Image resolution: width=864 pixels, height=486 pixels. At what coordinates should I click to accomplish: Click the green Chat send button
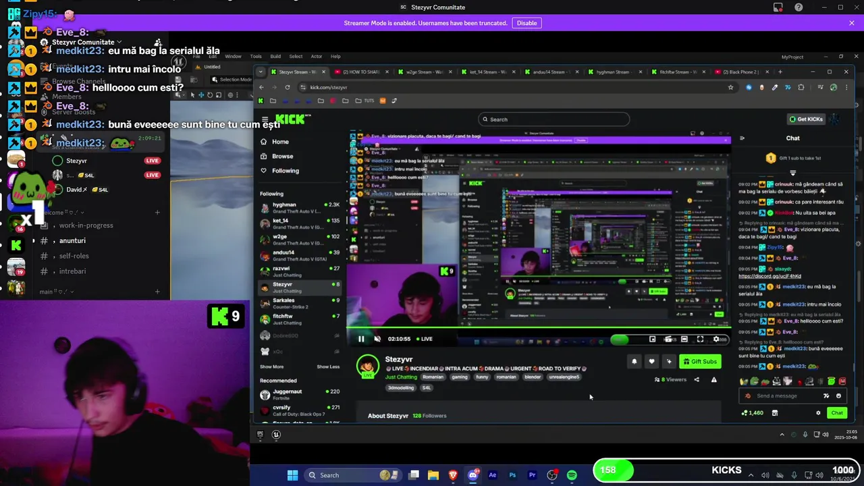[837, 413]
